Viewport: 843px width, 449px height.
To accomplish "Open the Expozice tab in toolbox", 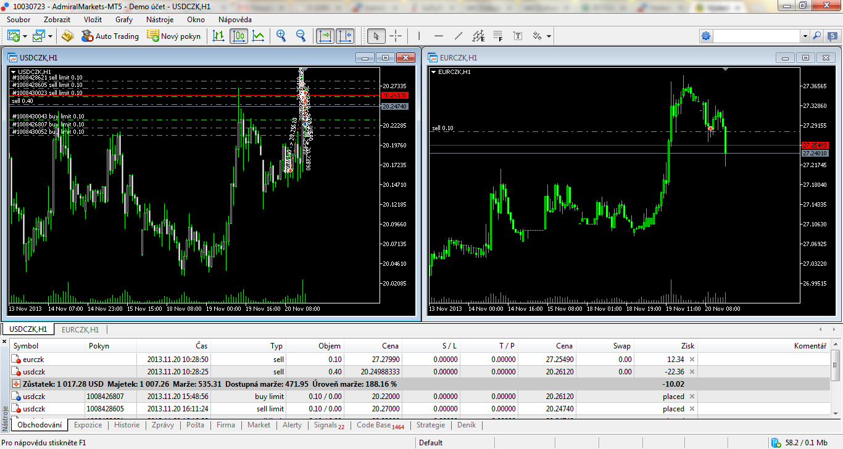I will coord(88,425).
